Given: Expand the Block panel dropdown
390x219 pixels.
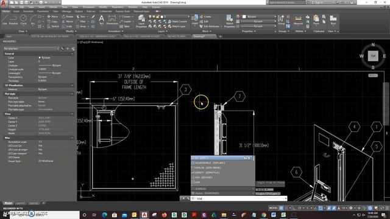Looking at the screenshot, I should [207, 31].
